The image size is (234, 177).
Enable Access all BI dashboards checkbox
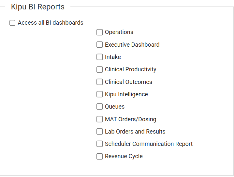[x=12, y=23]
